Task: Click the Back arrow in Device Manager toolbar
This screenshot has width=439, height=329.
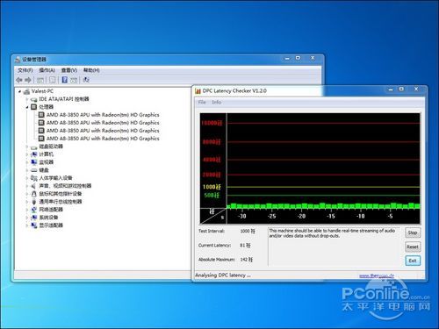Action: (19, 80)
